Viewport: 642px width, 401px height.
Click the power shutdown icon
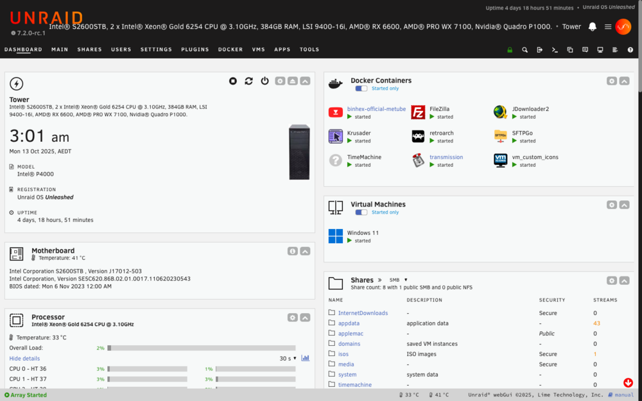(265, 81)
